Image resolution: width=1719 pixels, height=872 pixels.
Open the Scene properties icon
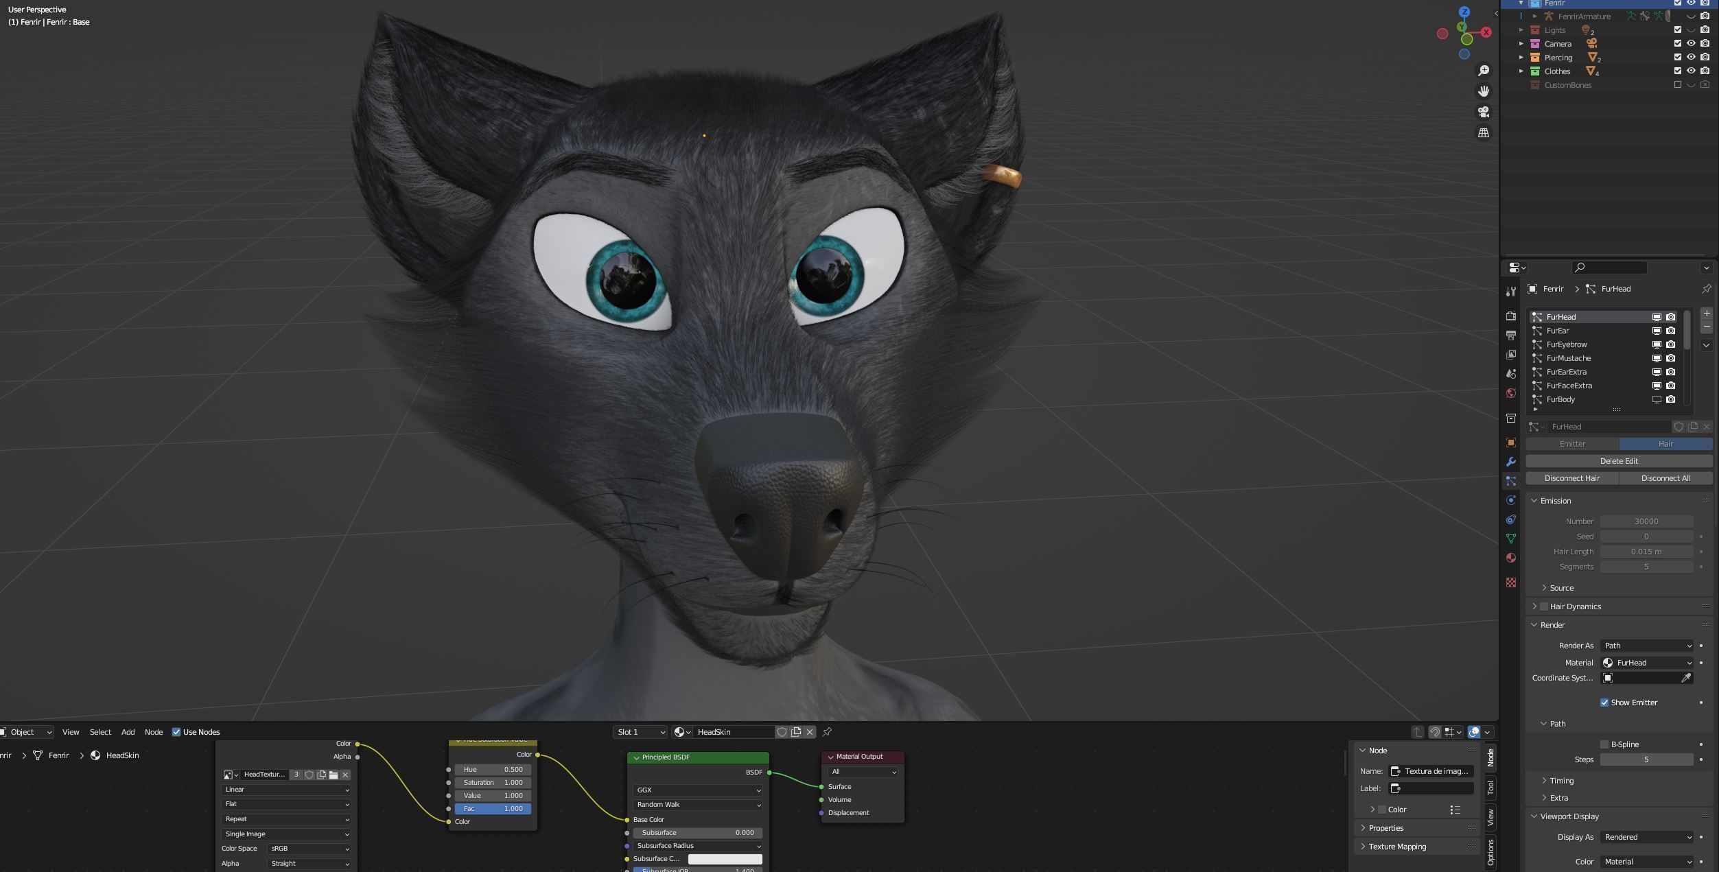pyautogui.click(x=1510, y=373)
